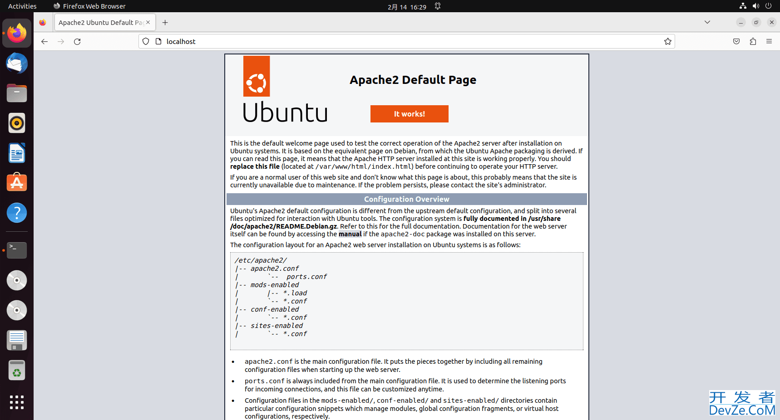Open the tracking protection shield icon
Viewport: 780px width, 420px height.
tap(146, 41)
